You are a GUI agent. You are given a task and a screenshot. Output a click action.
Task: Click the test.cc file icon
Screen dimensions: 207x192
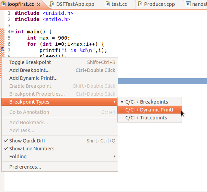click(108, 4)
